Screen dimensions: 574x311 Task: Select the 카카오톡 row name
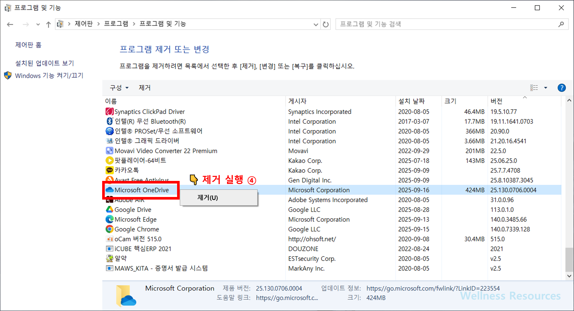[x=127, y=170]
